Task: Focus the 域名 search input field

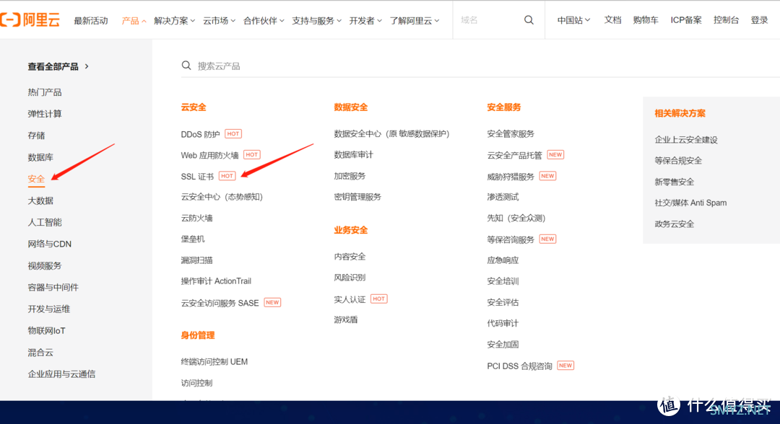Action: click(x=489, y=20)
